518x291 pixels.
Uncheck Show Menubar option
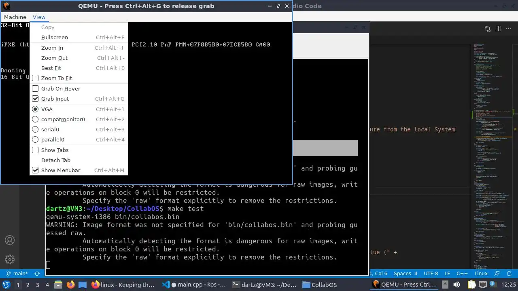point(35,170)
